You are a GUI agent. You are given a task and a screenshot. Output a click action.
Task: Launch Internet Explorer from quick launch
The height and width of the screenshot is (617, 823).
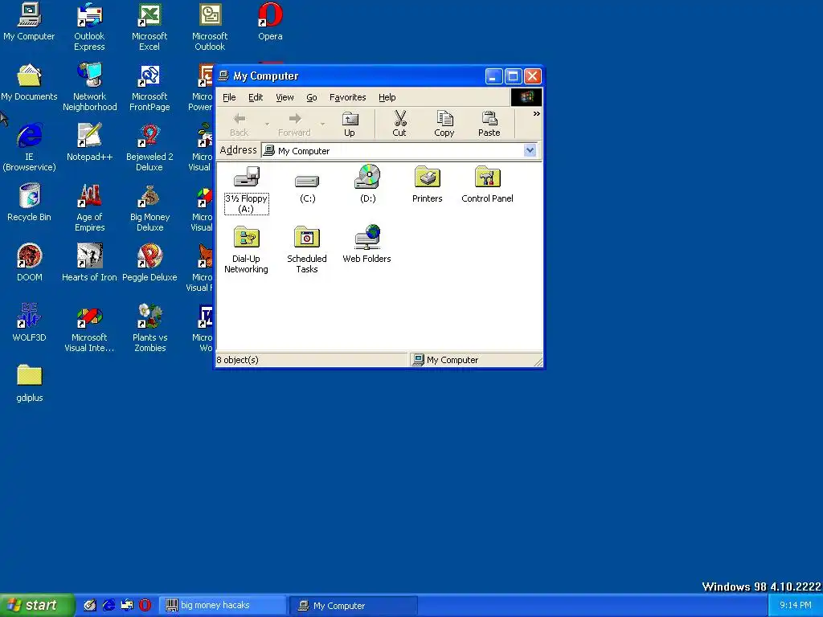point(109,605)
